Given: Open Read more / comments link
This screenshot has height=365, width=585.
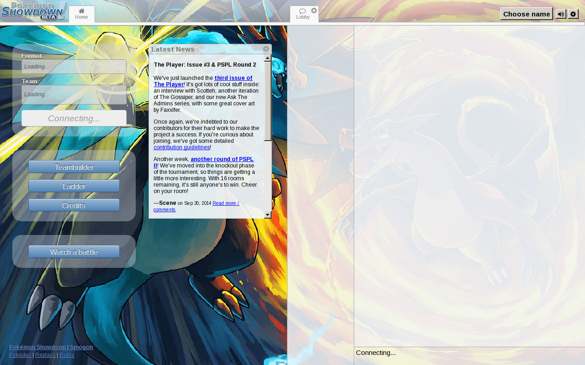Looking at the screenshot, I should (196, 206).
